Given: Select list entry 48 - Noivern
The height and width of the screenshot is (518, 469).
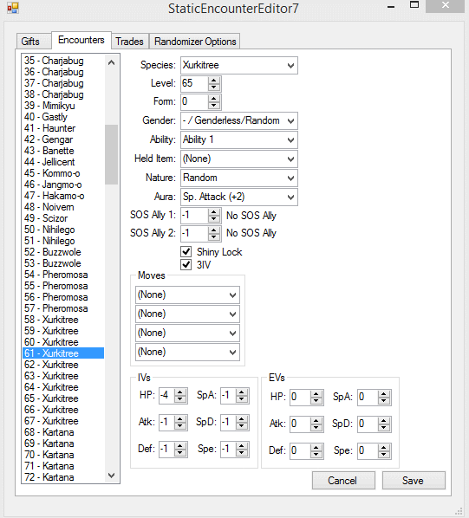Looking at the screenshot, I should pos(63,207).
